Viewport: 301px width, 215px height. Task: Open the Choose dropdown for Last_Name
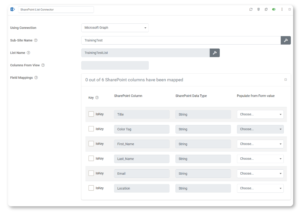(260, 159)
